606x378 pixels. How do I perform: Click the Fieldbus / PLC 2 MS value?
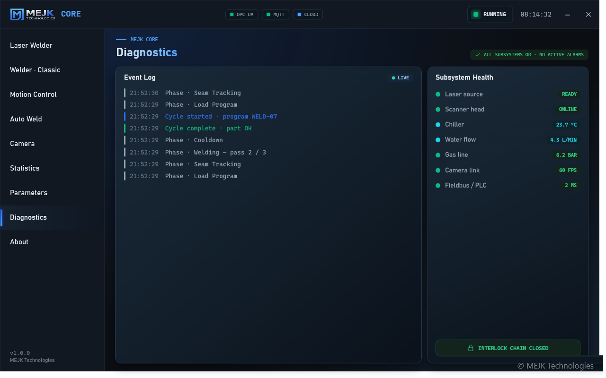[570, 185]
